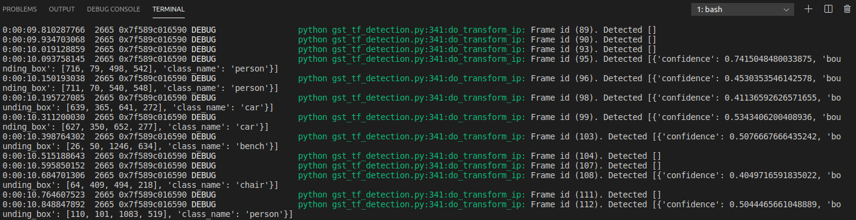Image resolution: width=856 pixels, height=220 pixels.
Task: Click the timestamp 0:00:09.810287766 in the log
Action: click(43, 30)
